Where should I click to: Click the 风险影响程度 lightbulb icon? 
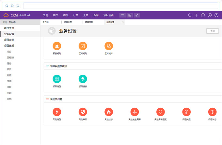coord(161,112)
